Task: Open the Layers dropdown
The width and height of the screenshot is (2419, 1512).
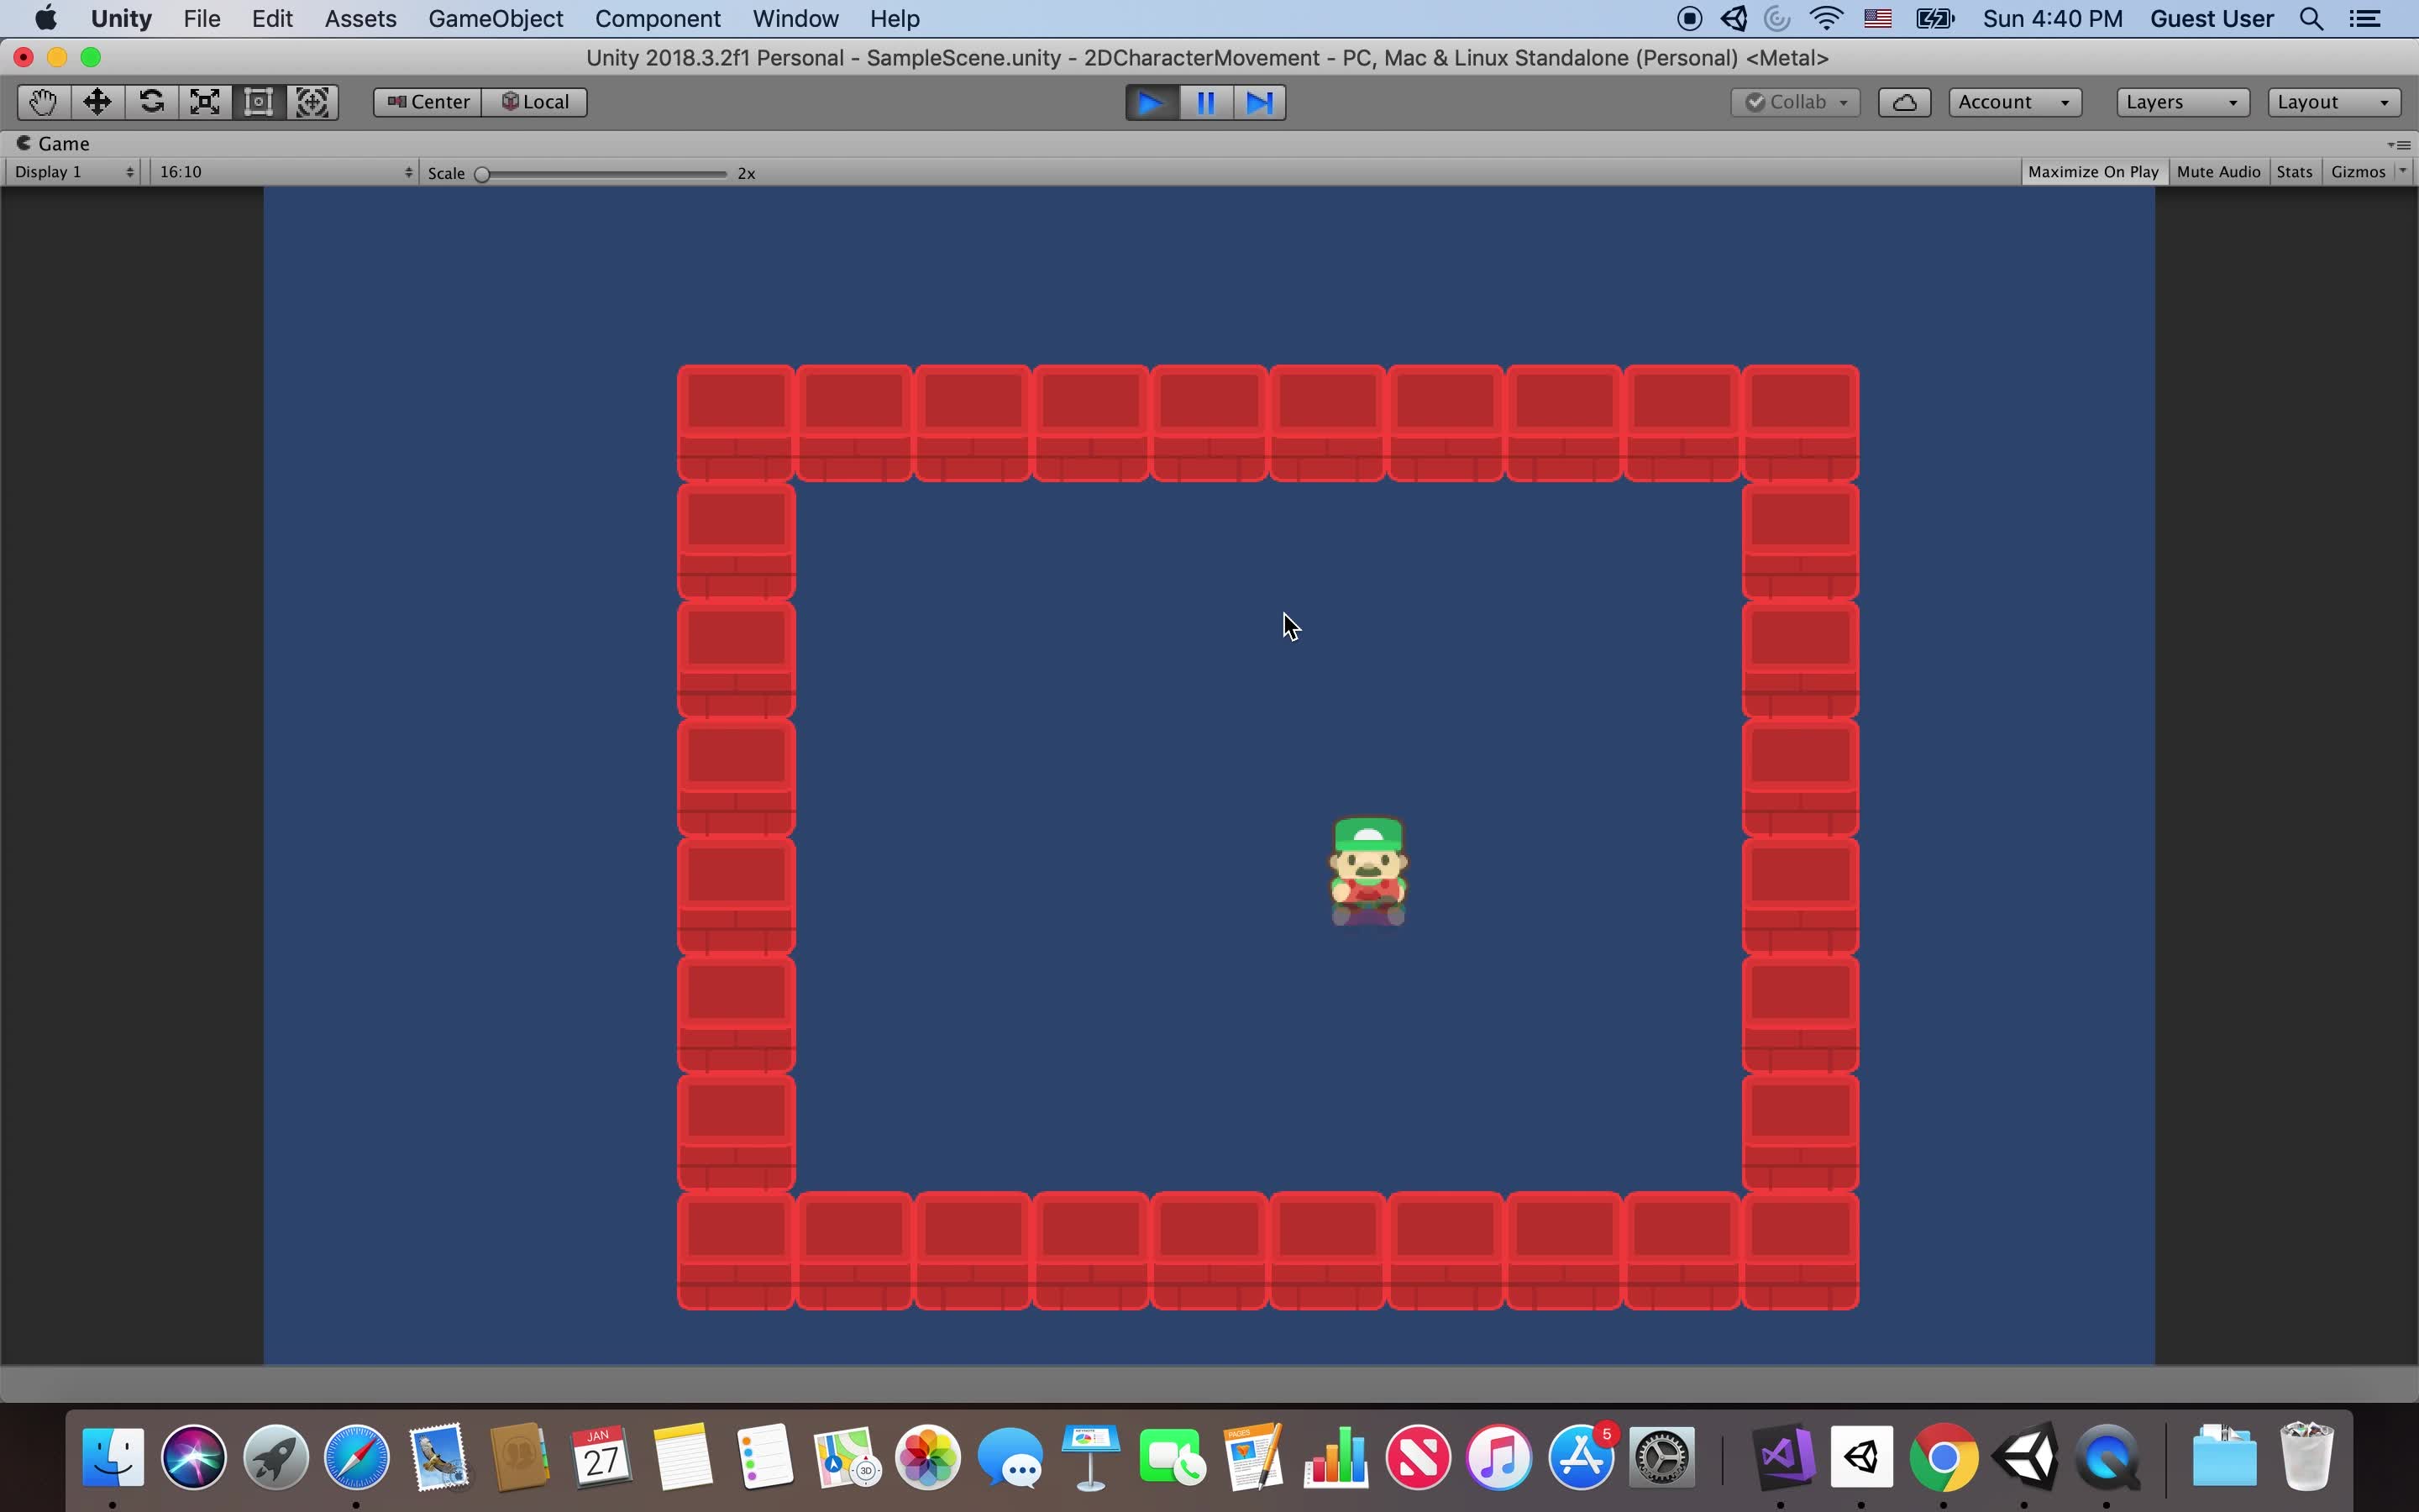Action: (x=2181, y=101)
